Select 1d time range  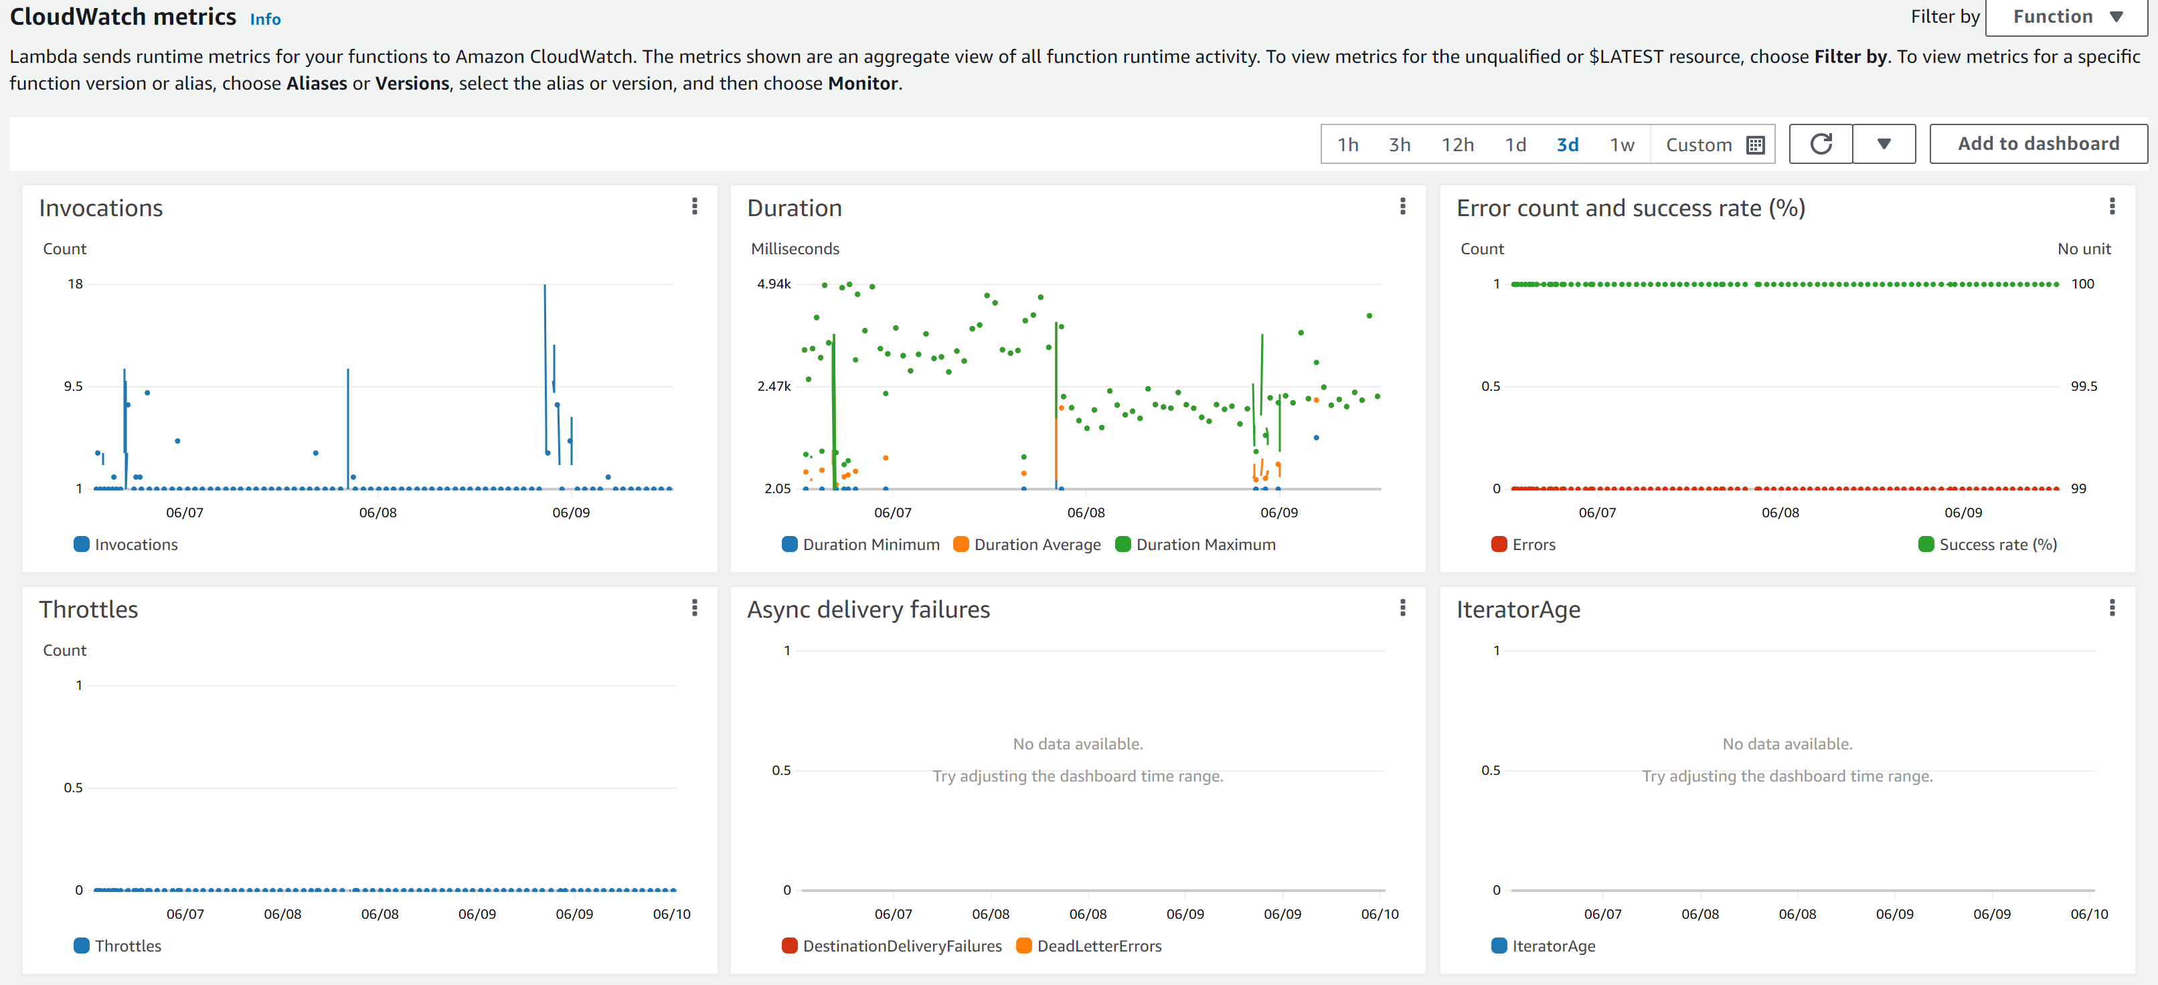tap(1515, 145)
